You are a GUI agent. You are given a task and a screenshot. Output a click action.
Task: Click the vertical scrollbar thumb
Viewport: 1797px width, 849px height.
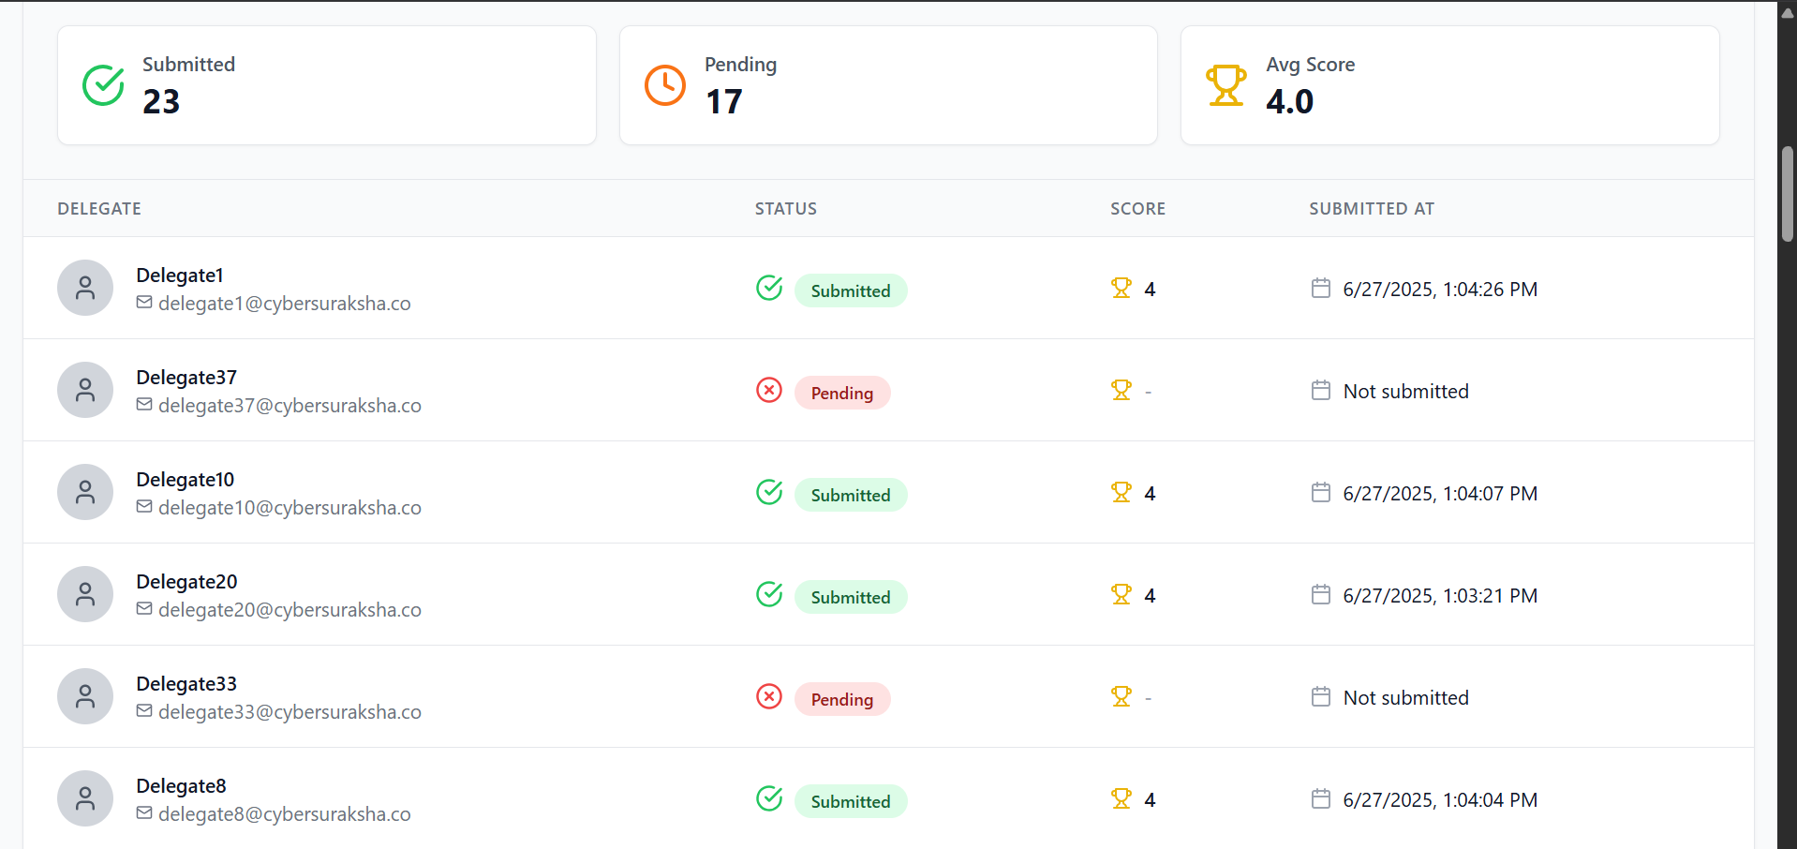pos(1788,194)
